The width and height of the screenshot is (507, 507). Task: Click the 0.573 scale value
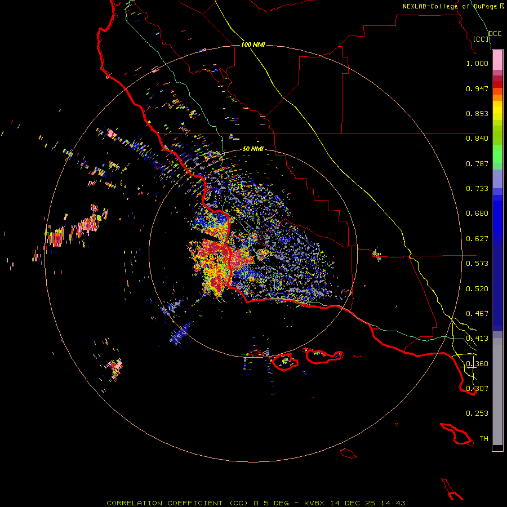tap(477, 264)
